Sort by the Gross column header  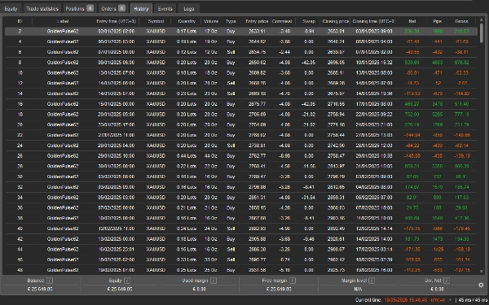coord(461,21)
